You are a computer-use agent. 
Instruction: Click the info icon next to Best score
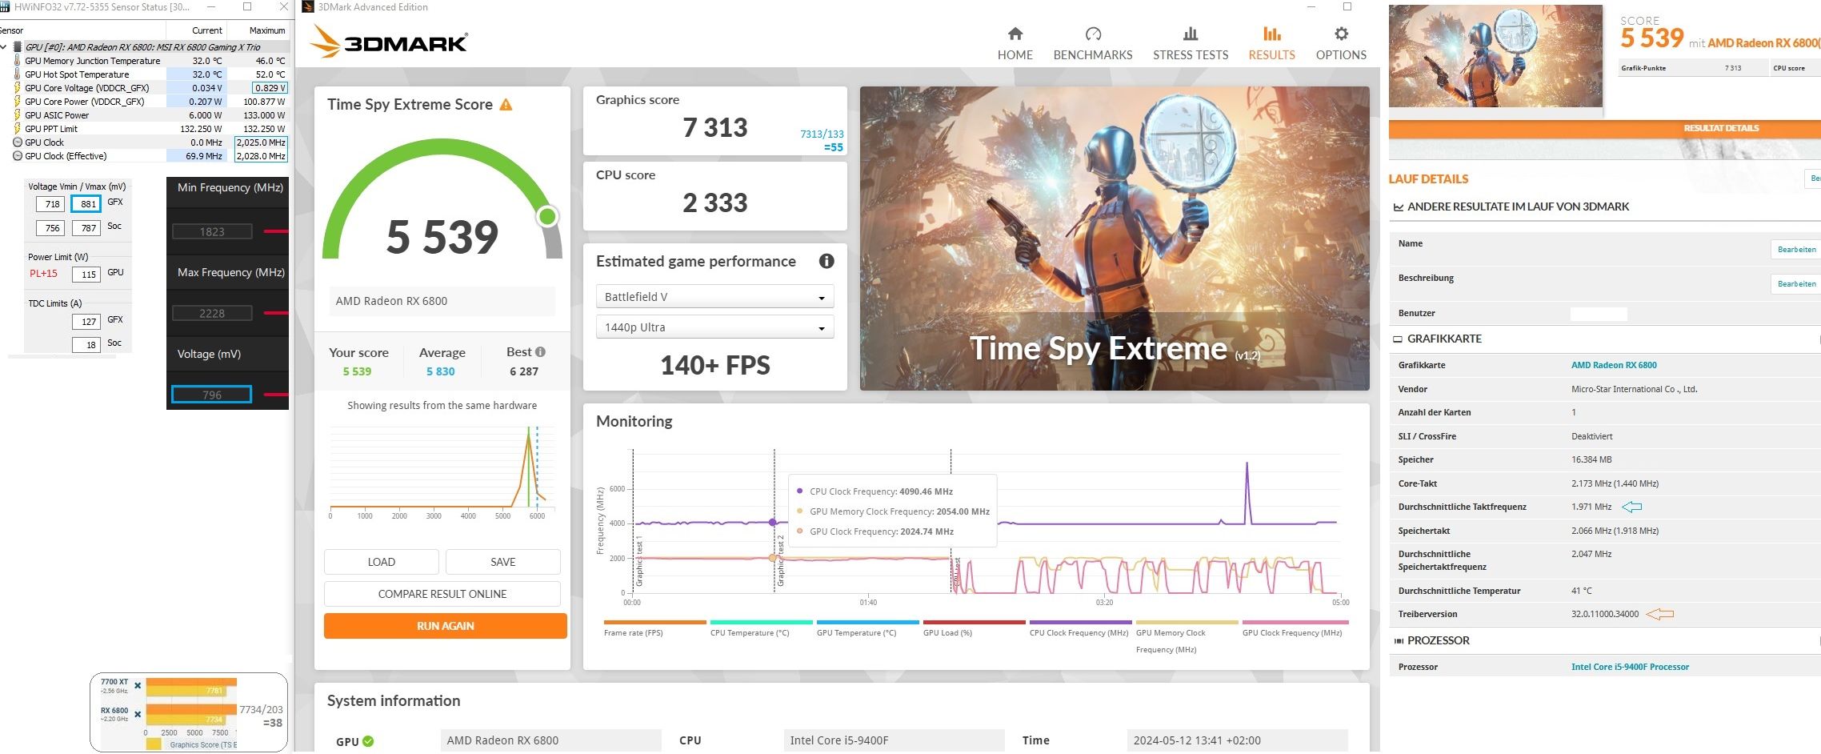[x=541, y=351]
